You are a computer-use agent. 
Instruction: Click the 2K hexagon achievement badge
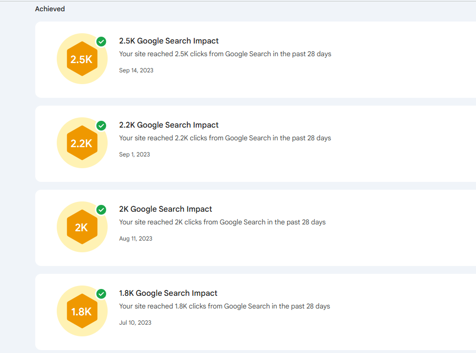point(82,227)
